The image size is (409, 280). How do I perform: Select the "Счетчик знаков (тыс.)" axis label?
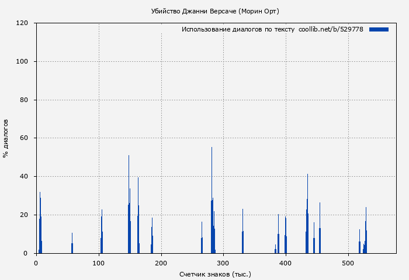215,274
